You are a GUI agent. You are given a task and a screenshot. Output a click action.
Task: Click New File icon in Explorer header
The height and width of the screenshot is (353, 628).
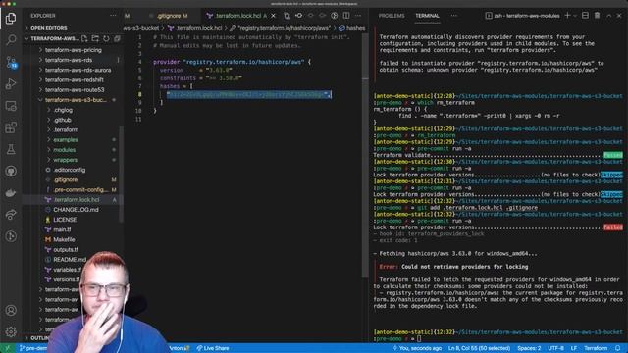(84, 39)
